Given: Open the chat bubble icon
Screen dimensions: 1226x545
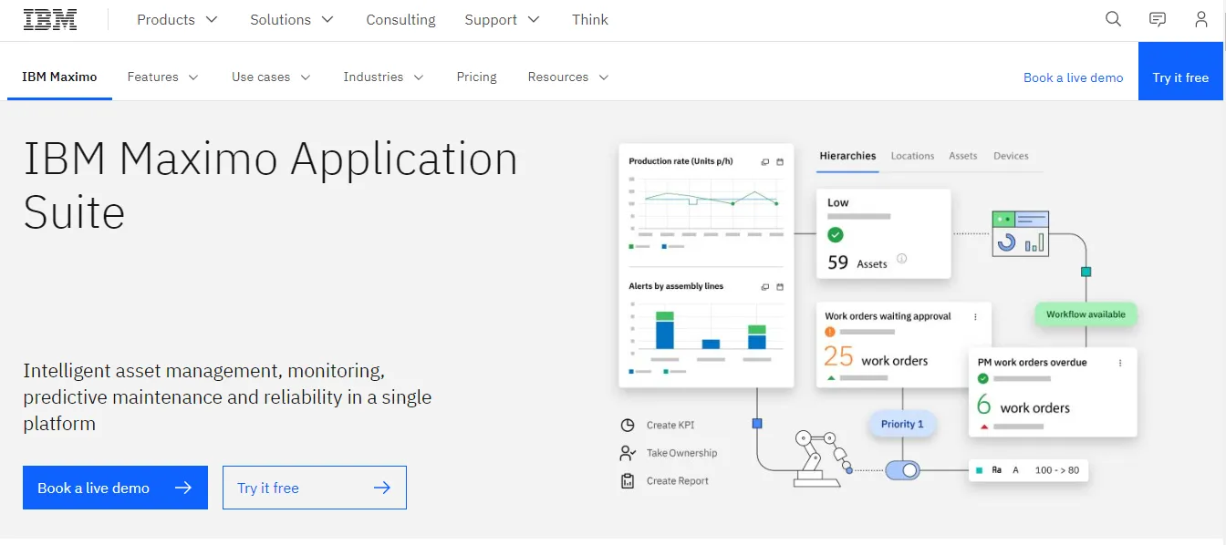Looking at the screenshot, I should [x=1158, y=19].
